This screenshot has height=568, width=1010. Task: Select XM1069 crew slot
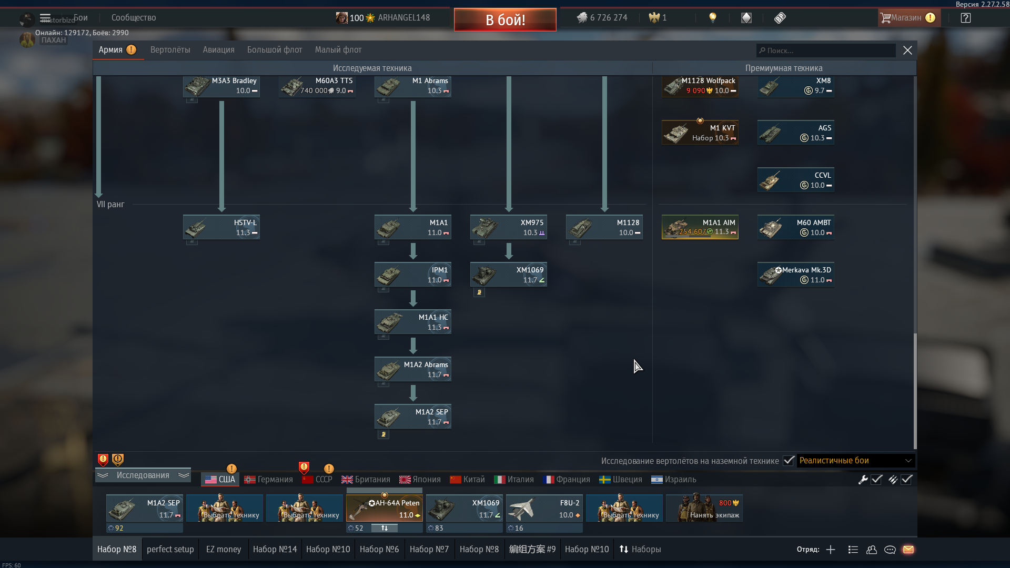[x=464, y=508]
